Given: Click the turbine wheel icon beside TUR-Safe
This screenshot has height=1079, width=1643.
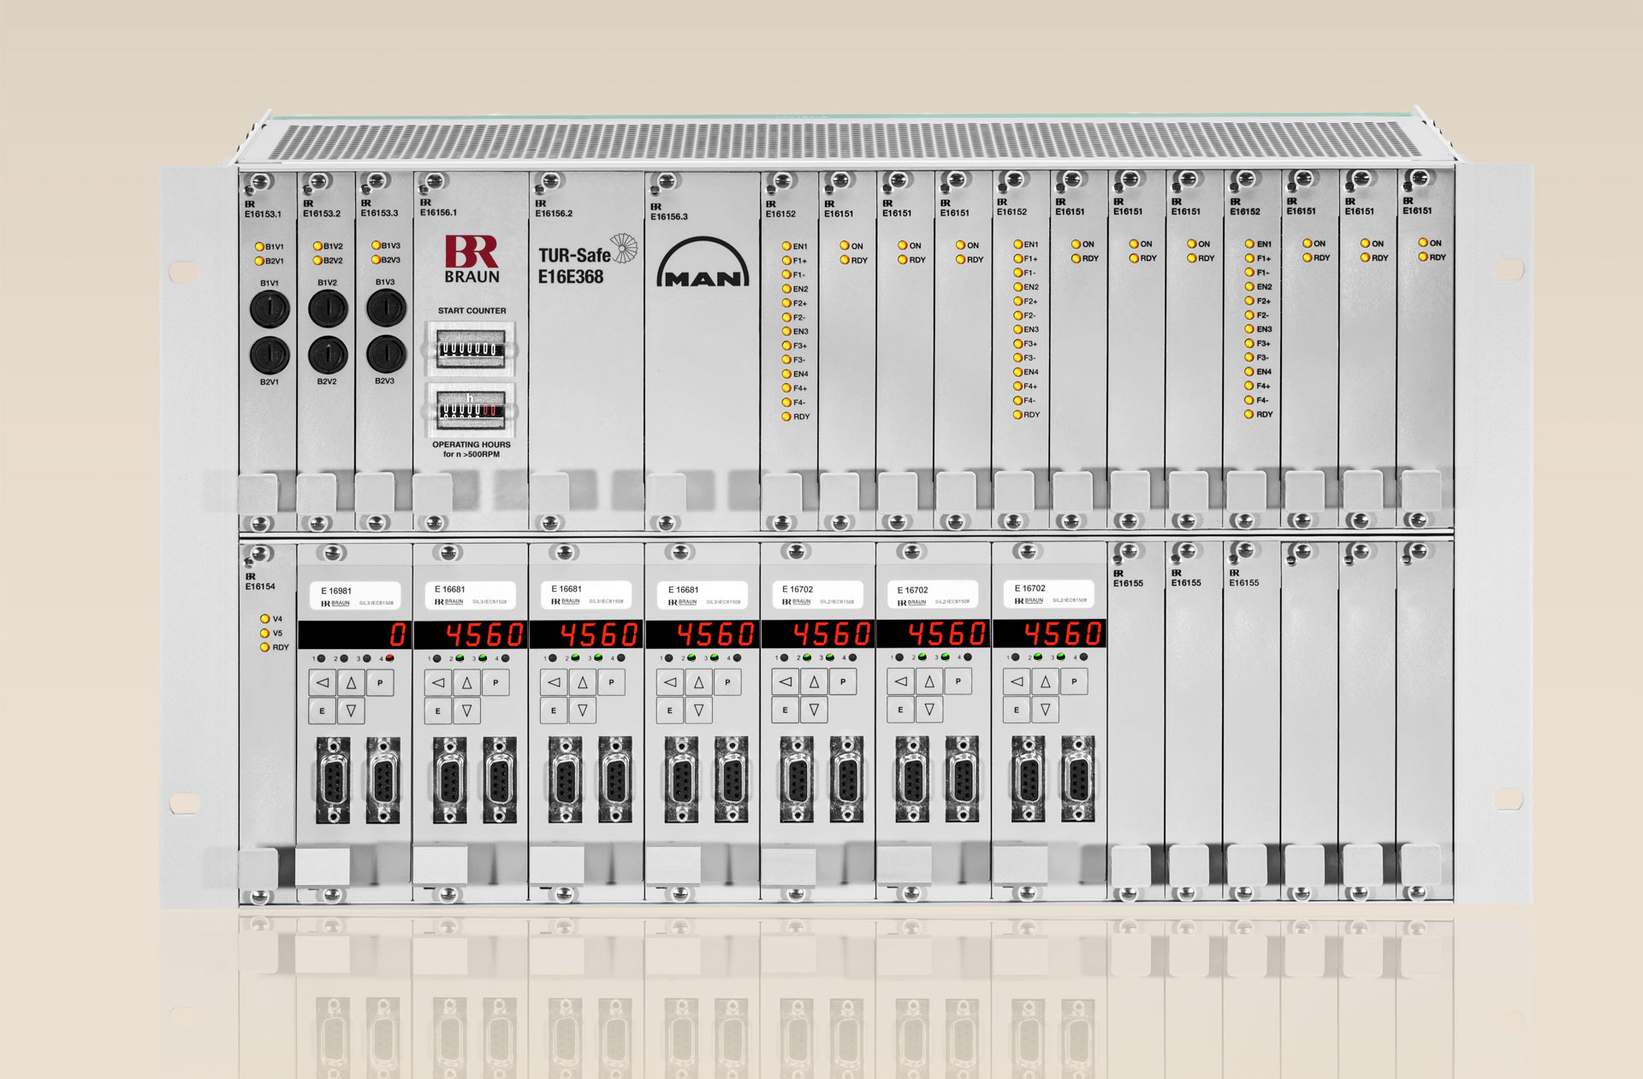Looking at the screenshot, I should [x=624, y=248].
